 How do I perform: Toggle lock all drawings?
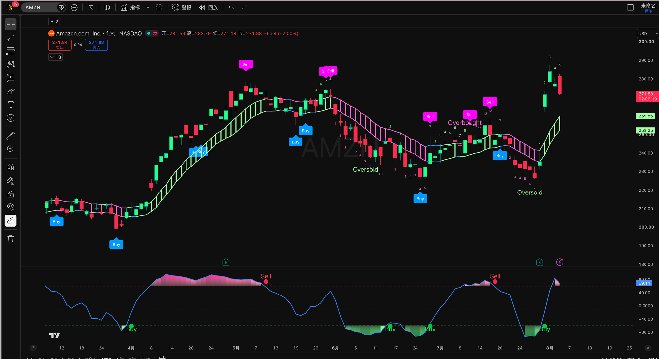11,194
